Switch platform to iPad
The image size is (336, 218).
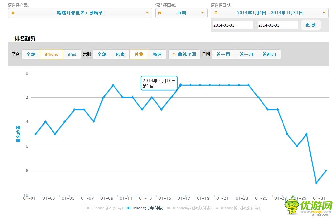point(72,54)
